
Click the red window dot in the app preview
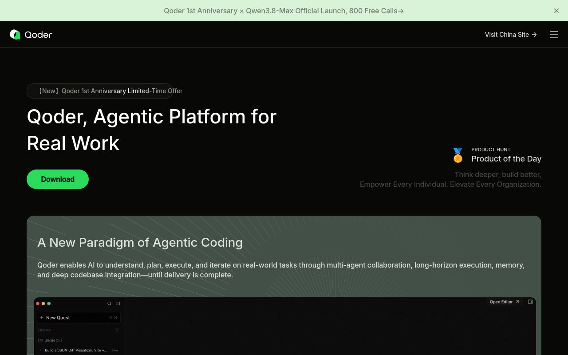[38, 304]
